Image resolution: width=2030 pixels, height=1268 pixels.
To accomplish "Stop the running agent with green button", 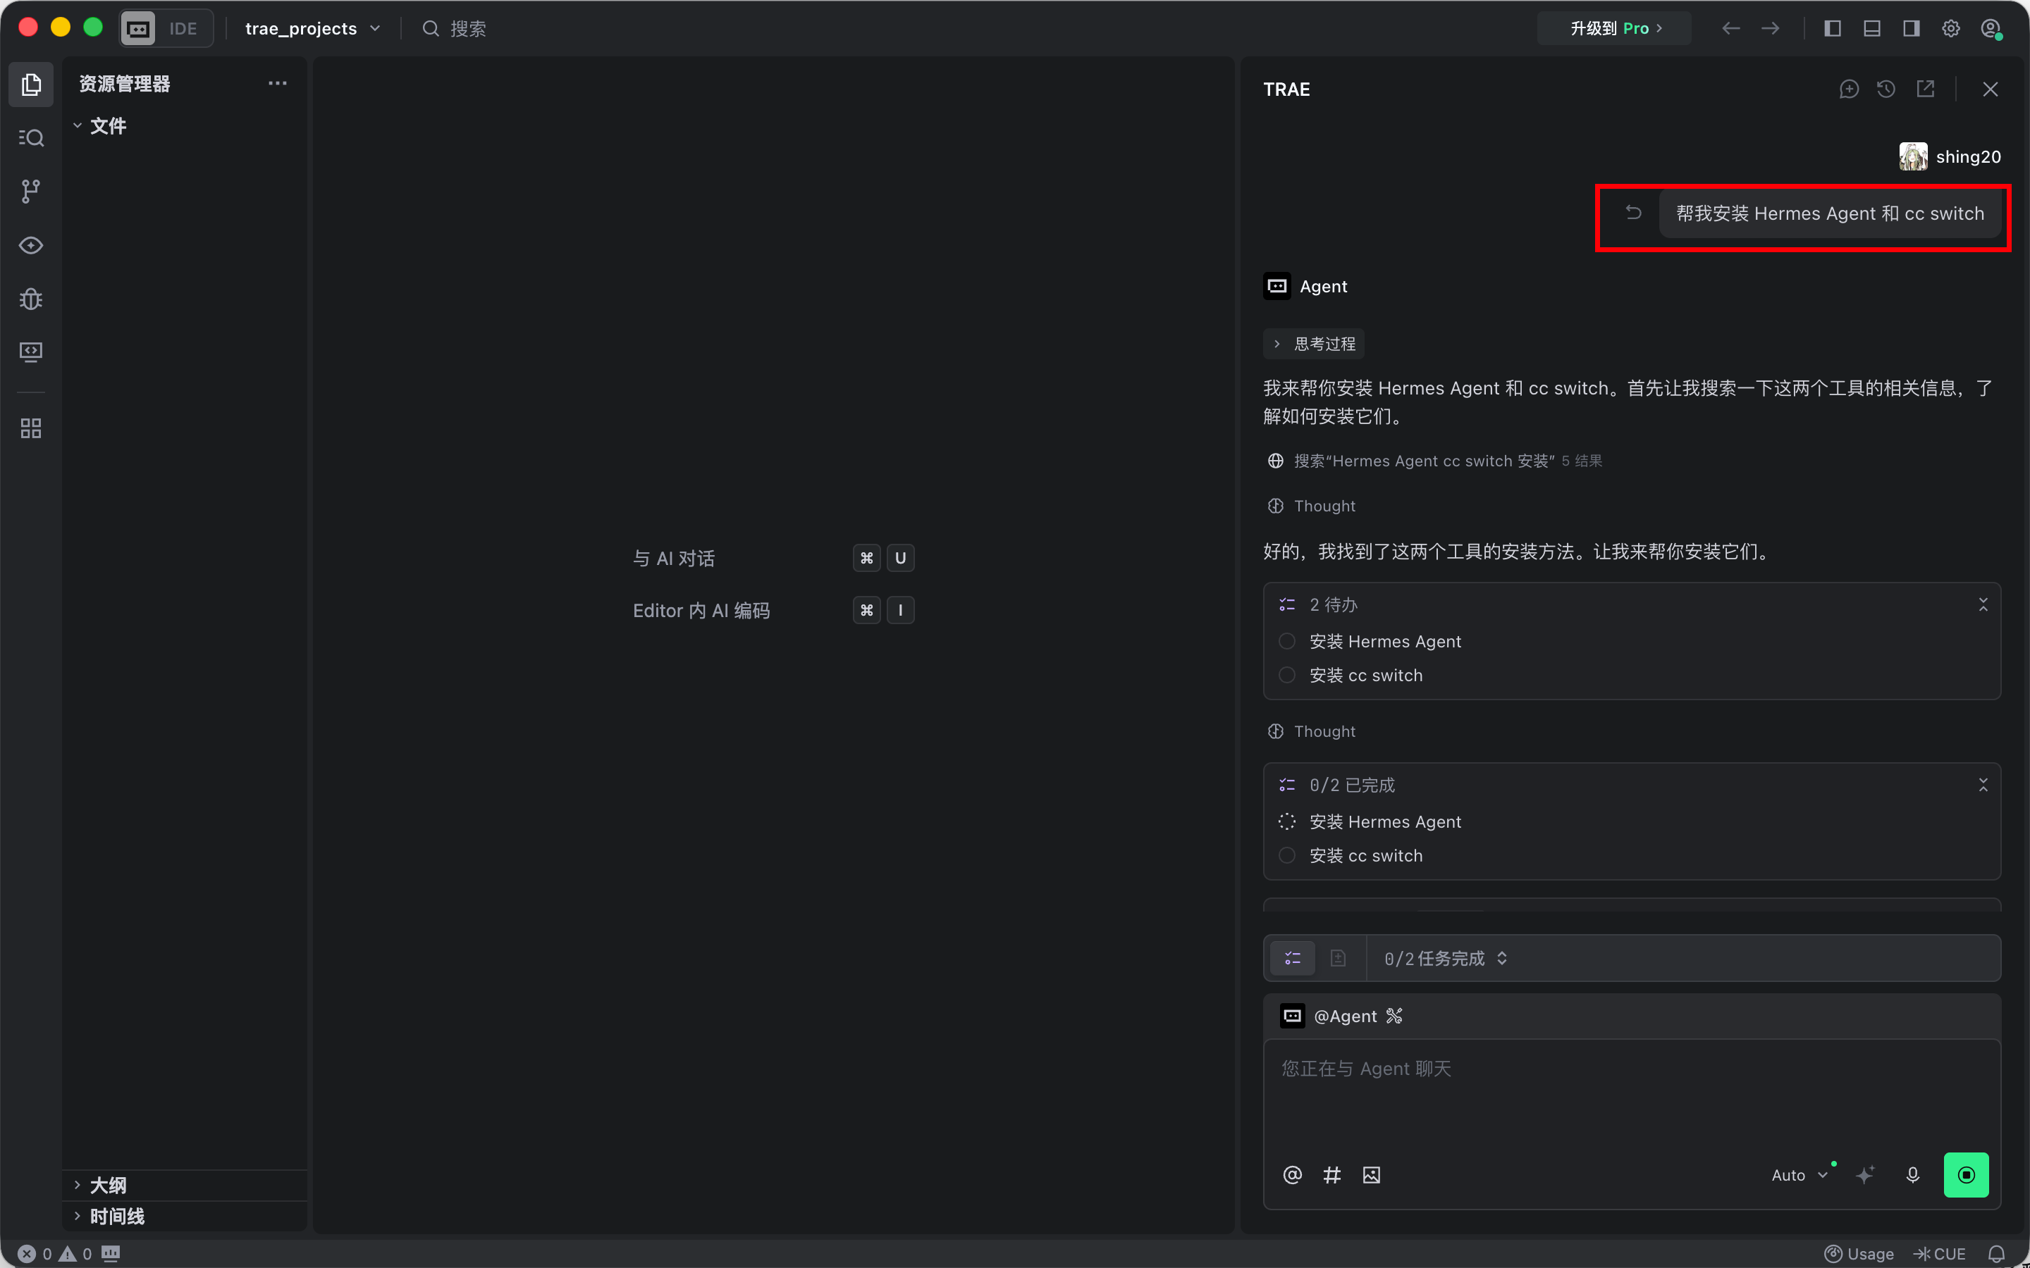I will pos(1967,1175).
